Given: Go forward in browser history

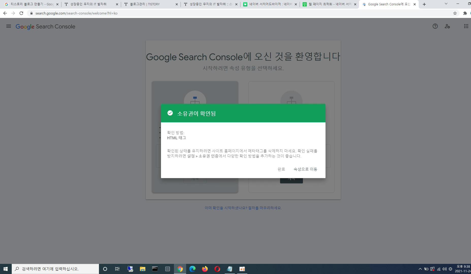Looking at the screenshot, I should [13, 13].
